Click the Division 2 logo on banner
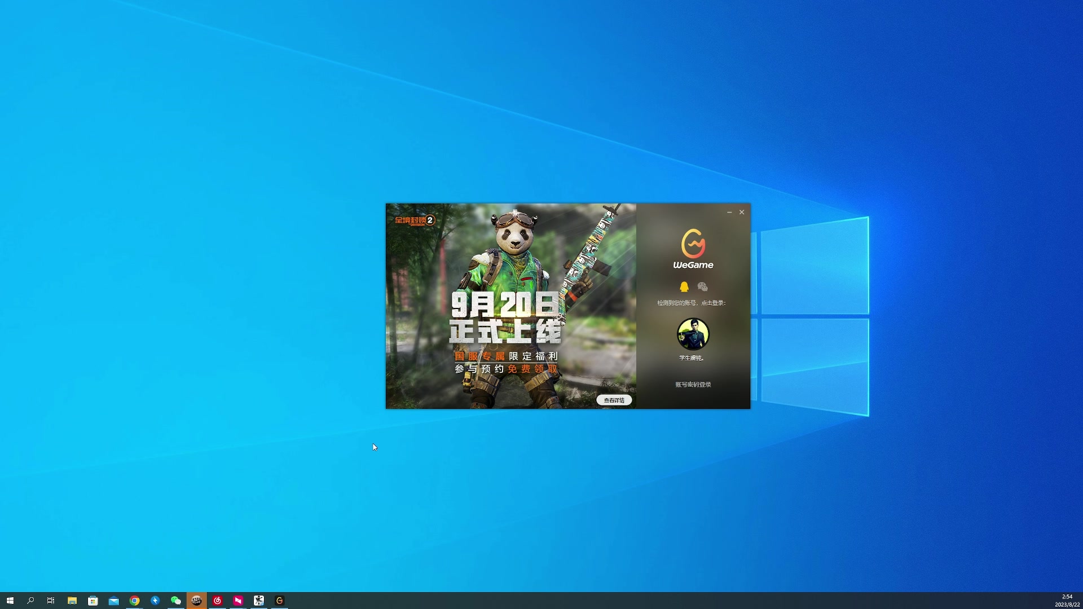The image size is (1083, 609). point(415,220)
